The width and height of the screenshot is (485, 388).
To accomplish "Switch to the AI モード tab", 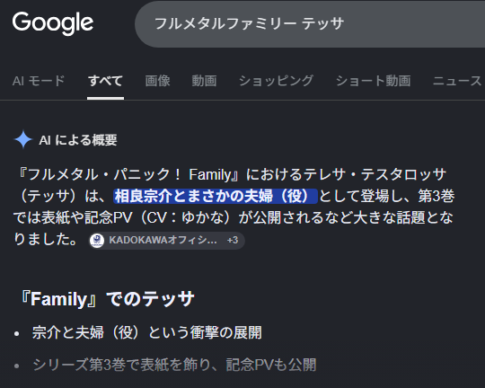I will 39,81.
